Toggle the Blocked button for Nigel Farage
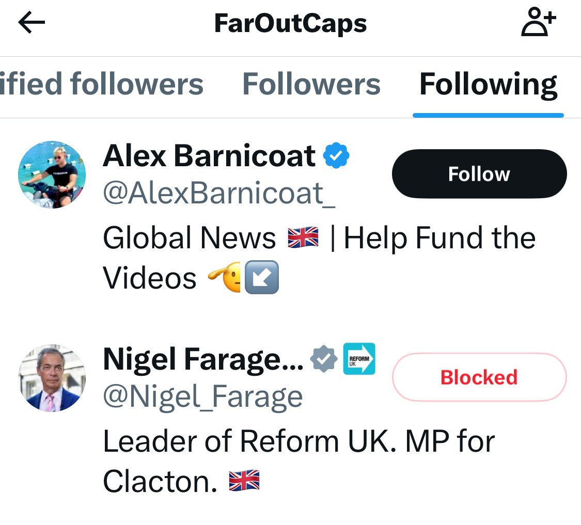This screenshot has height=525, width=581. pyautogui.click(x=479, y=377)
